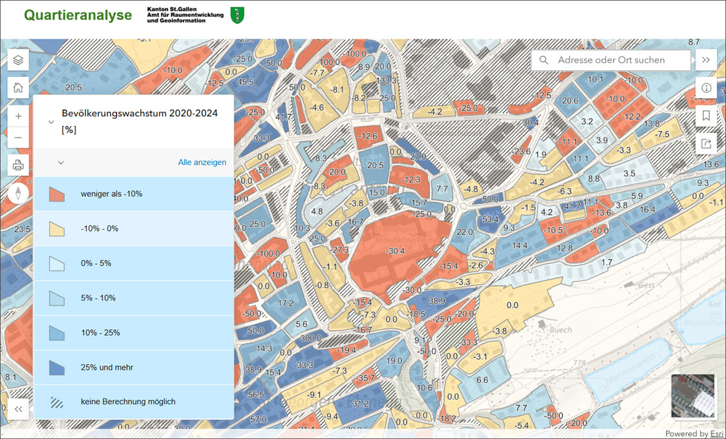Open the share map dialog
This screenshot has width=726, height=439.
point(706,143)
